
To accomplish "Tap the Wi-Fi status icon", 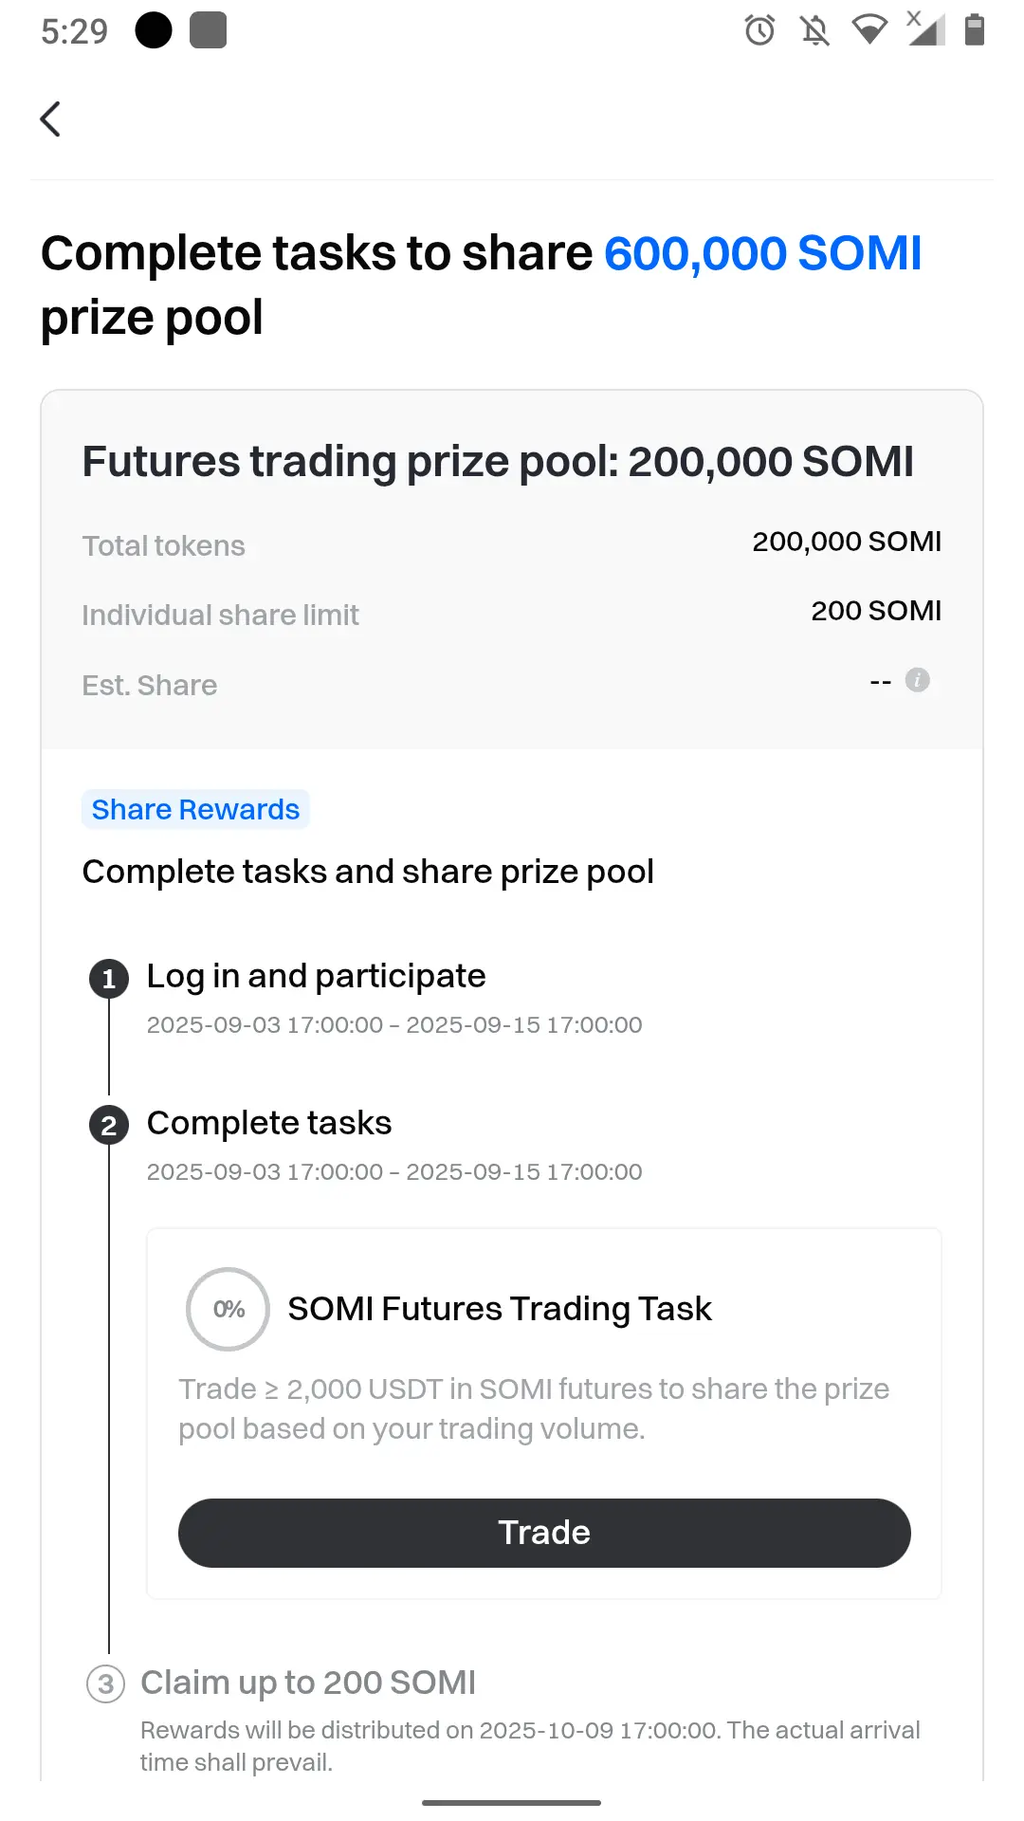I will [869, 30].
